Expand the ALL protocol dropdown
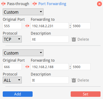 tap(12, 80)
